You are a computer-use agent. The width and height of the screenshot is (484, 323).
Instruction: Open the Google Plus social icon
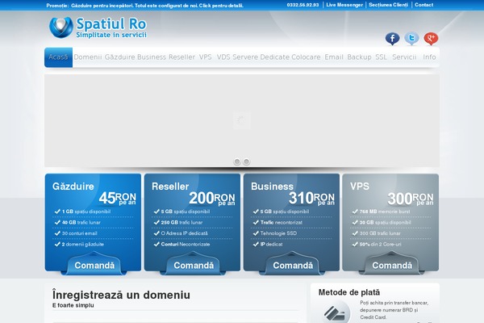(x=431, y=39)
